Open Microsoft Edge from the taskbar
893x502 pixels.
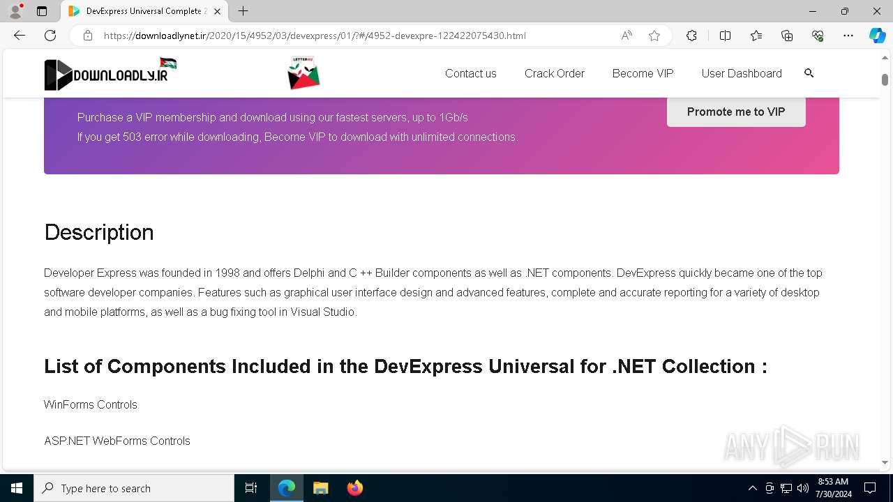[x=287, y=488]
